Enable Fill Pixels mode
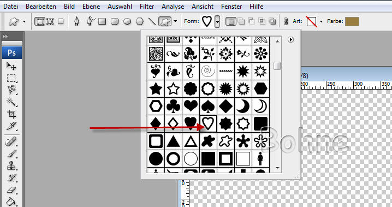 click(x=61, y=21)
